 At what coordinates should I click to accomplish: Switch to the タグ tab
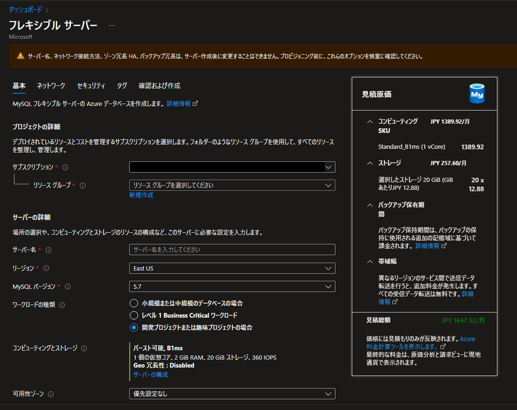pyautogui.click(x=122, y=86)
